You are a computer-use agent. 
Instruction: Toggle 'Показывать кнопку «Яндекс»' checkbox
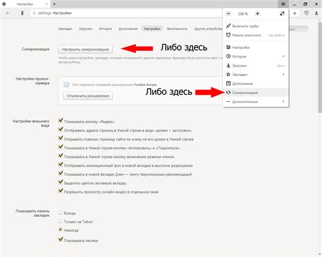tap(60, 121)
